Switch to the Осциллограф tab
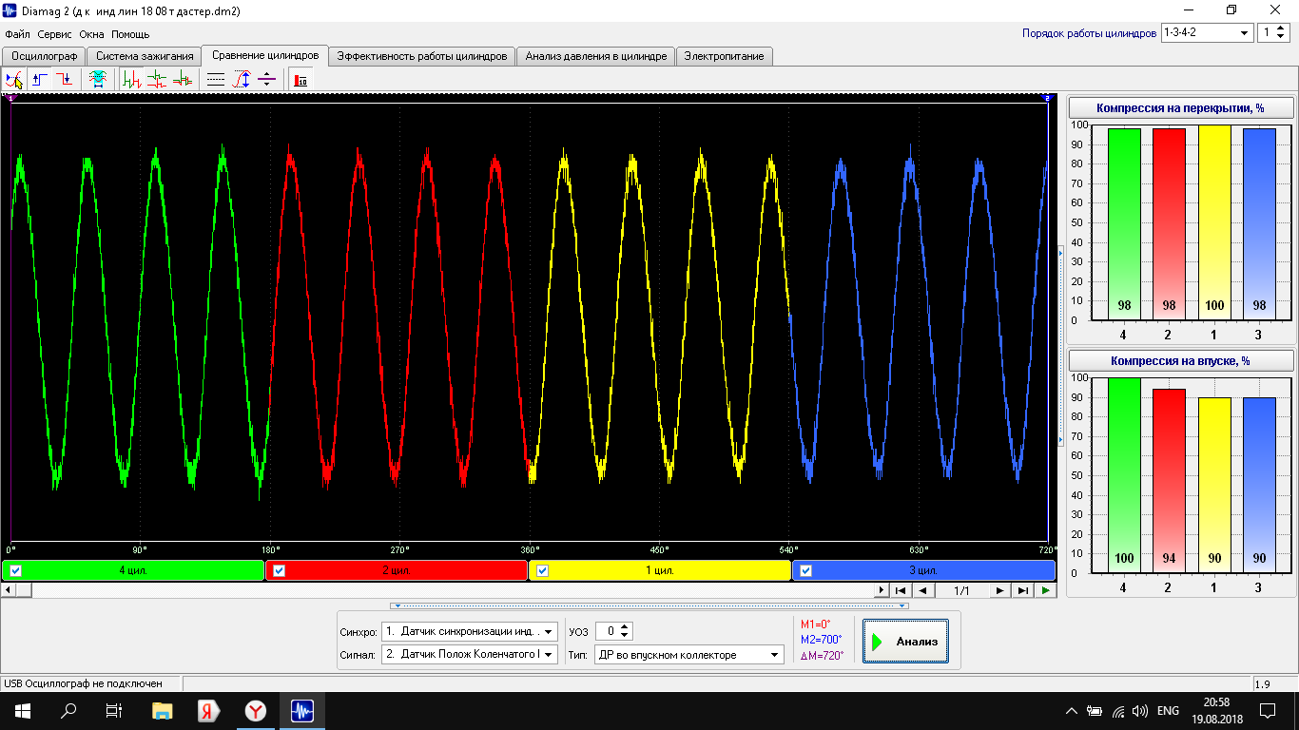Viewport: 1299px width, 730px height. 45,56
